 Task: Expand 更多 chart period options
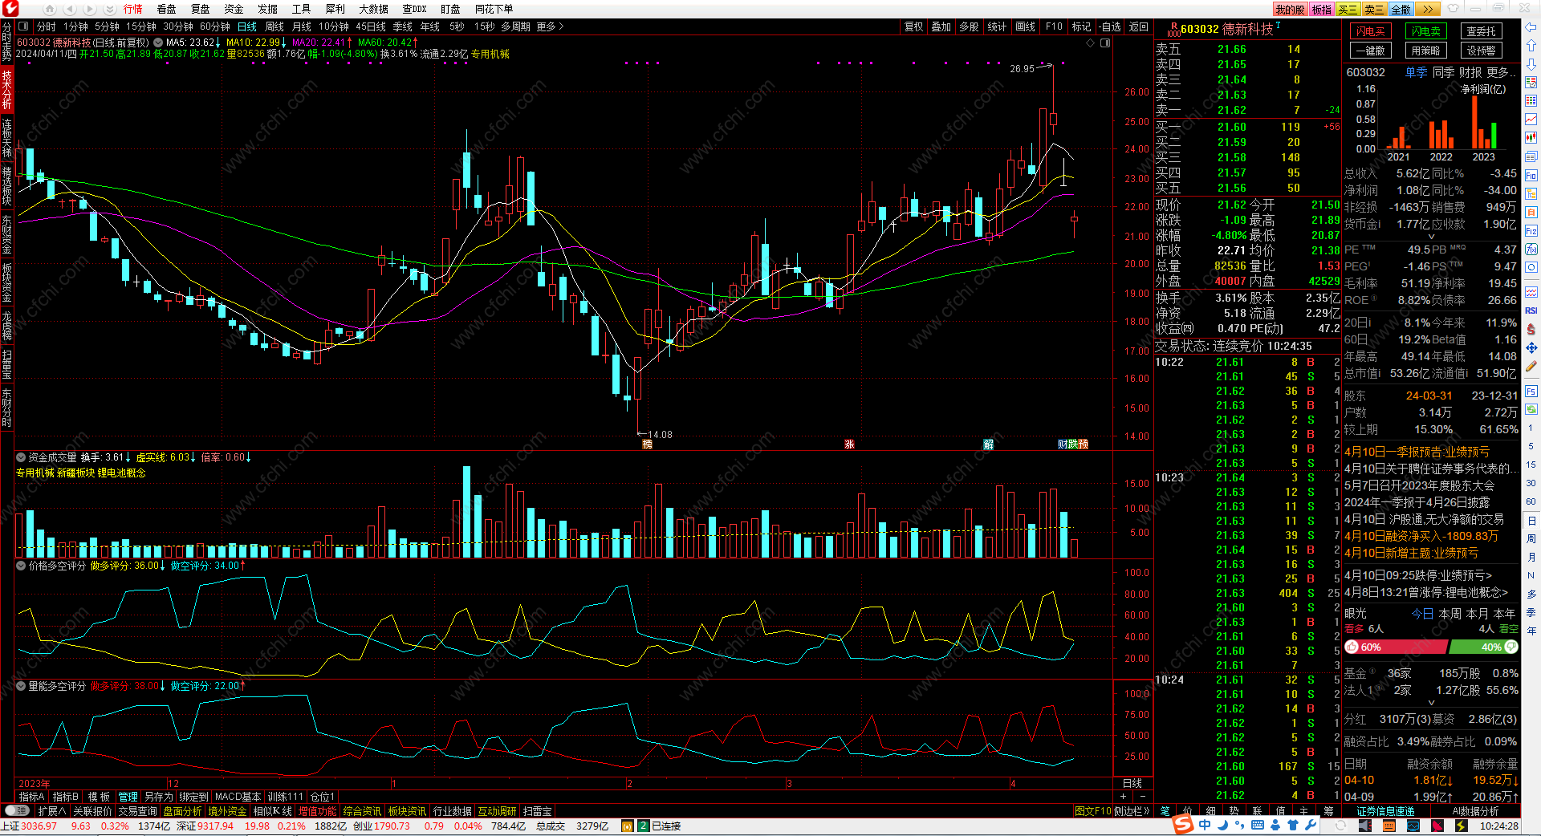coord(551,26)
